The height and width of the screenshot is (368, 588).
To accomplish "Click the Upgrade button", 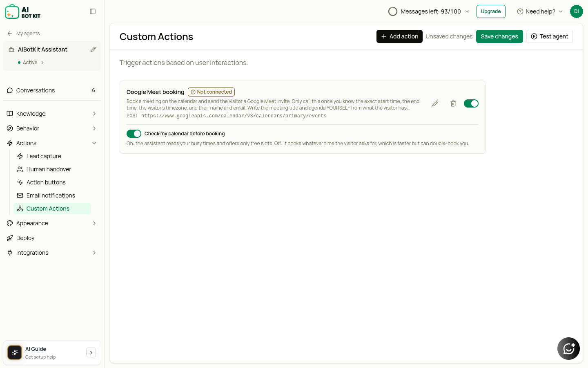I will click(491, 11).
